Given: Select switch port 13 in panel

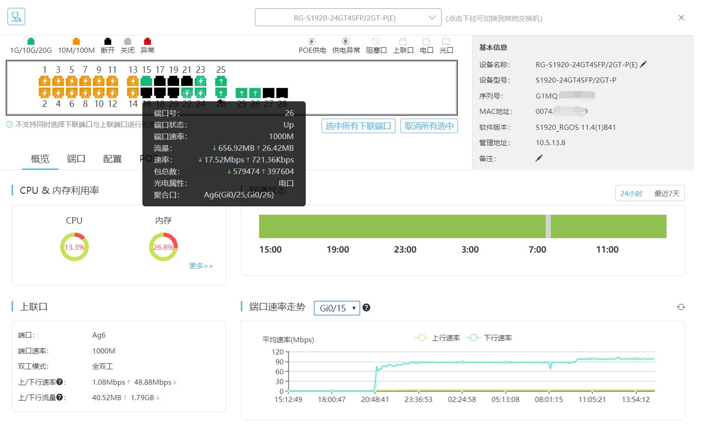Looking at the screenshot, I should pyautogui.click(x=133, y=81).
